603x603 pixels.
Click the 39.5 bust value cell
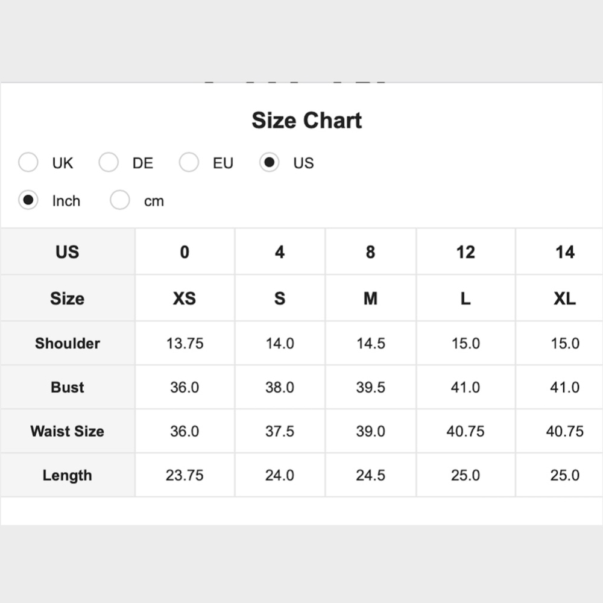click(x=370, y=387)
